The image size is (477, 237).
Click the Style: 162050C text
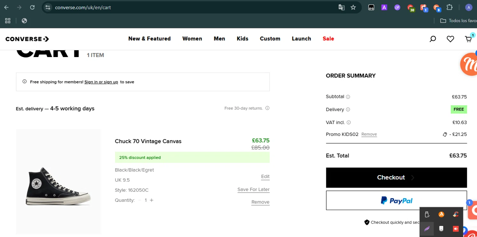coord(132,190)
